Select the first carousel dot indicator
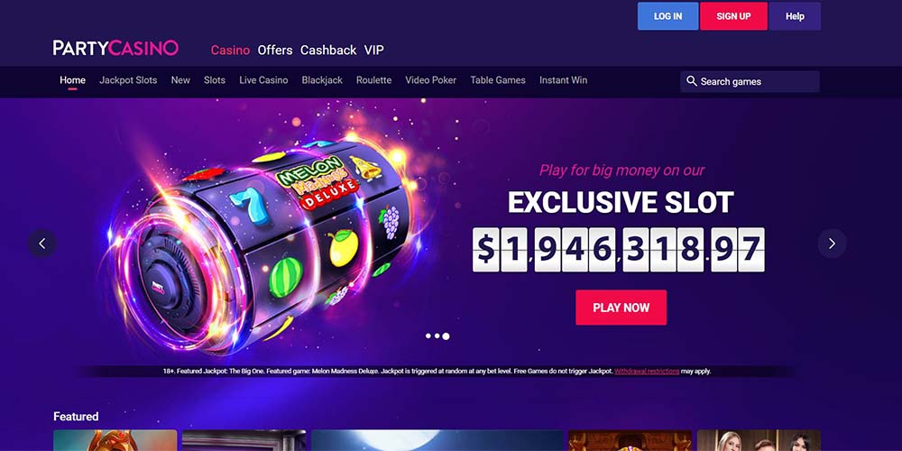 [428, 336]
